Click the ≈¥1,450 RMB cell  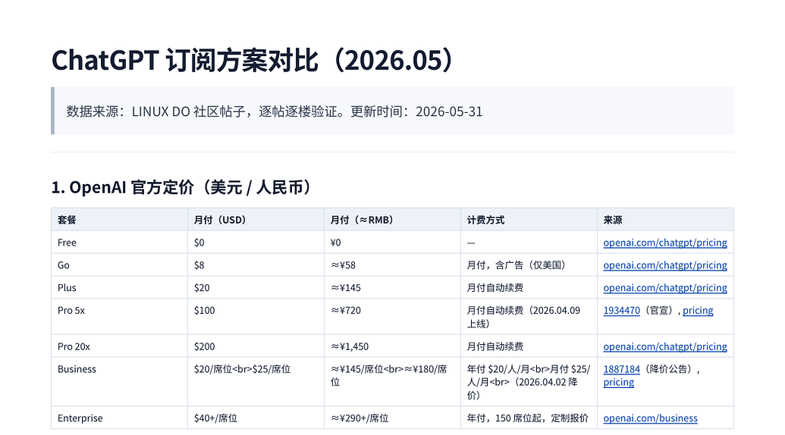[393, 346]
